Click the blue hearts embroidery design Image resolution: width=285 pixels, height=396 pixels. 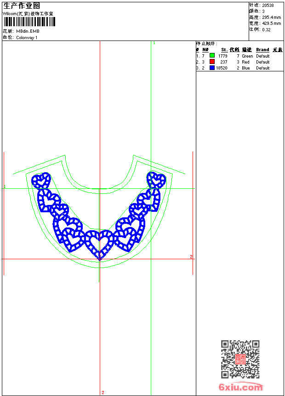point(99,216)
